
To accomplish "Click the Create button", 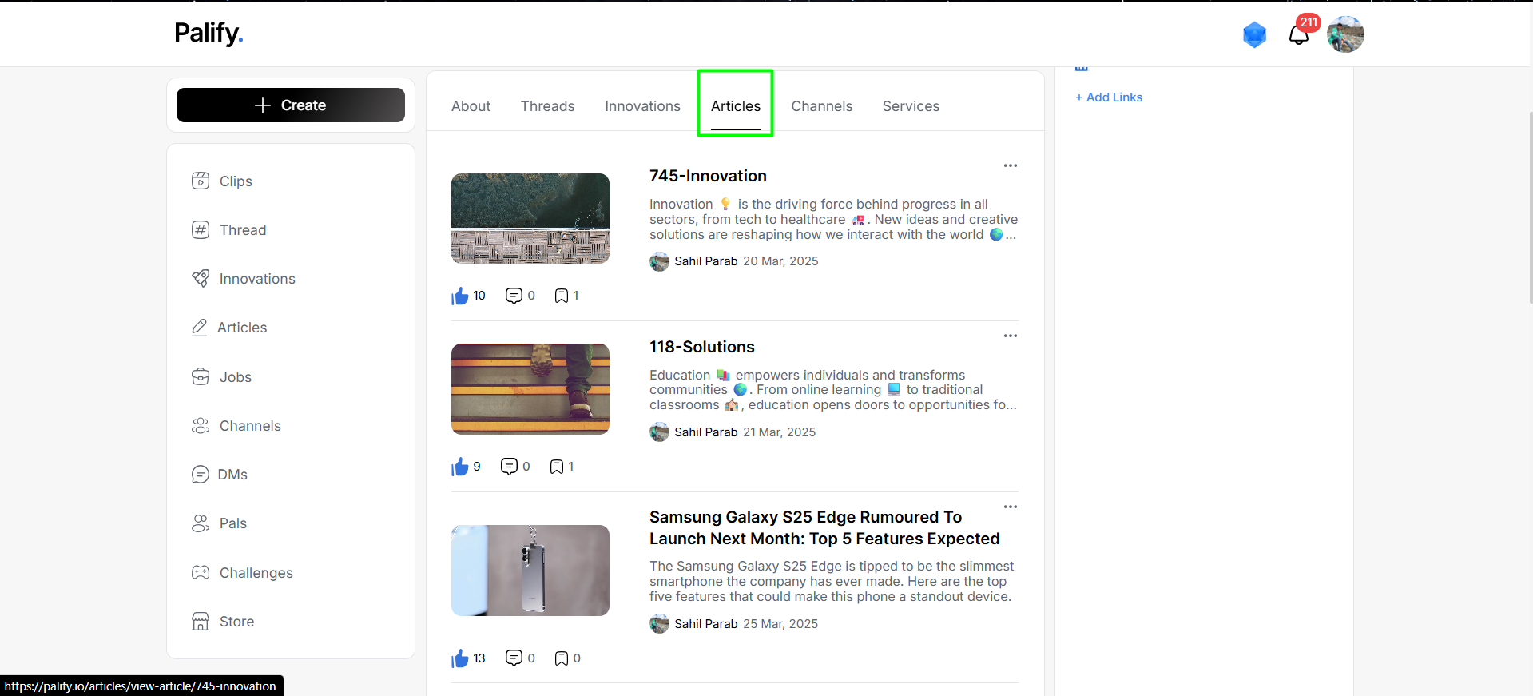I will pyautogui.click(x=291, y=105).
